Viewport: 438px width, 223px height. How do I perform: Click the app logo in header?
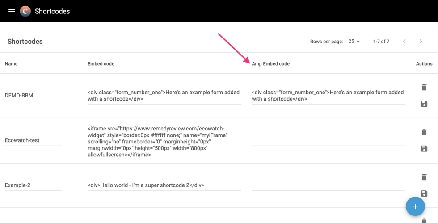[x=25, y=11]
